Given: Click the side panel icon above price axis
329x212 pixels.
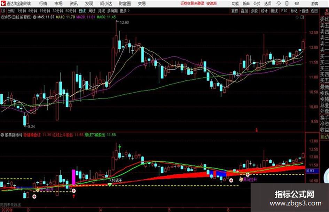Looking at the screenshot, I should 302,17.
